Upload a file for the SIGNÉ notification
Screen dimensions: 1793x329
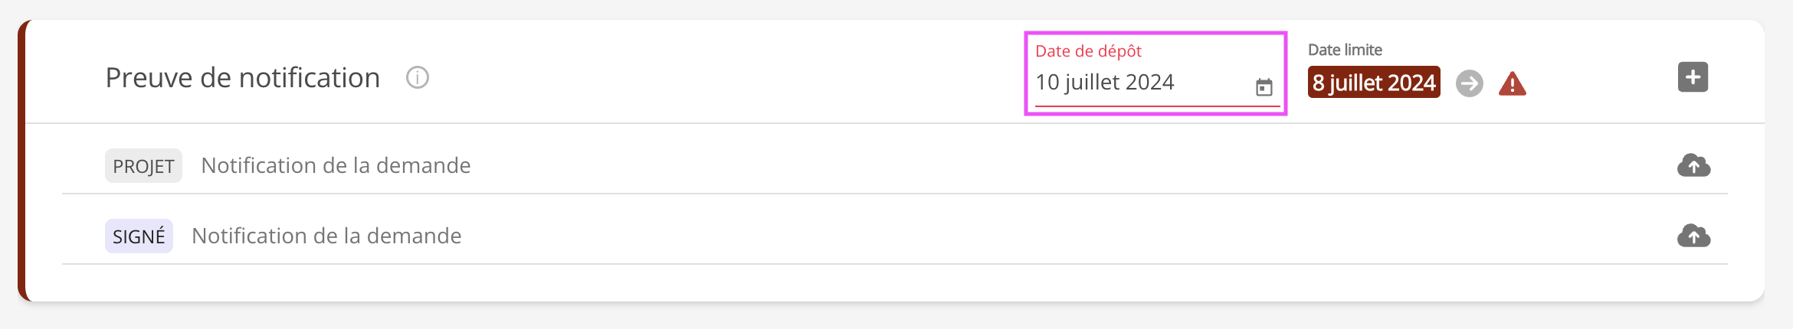coord(1693,236)
